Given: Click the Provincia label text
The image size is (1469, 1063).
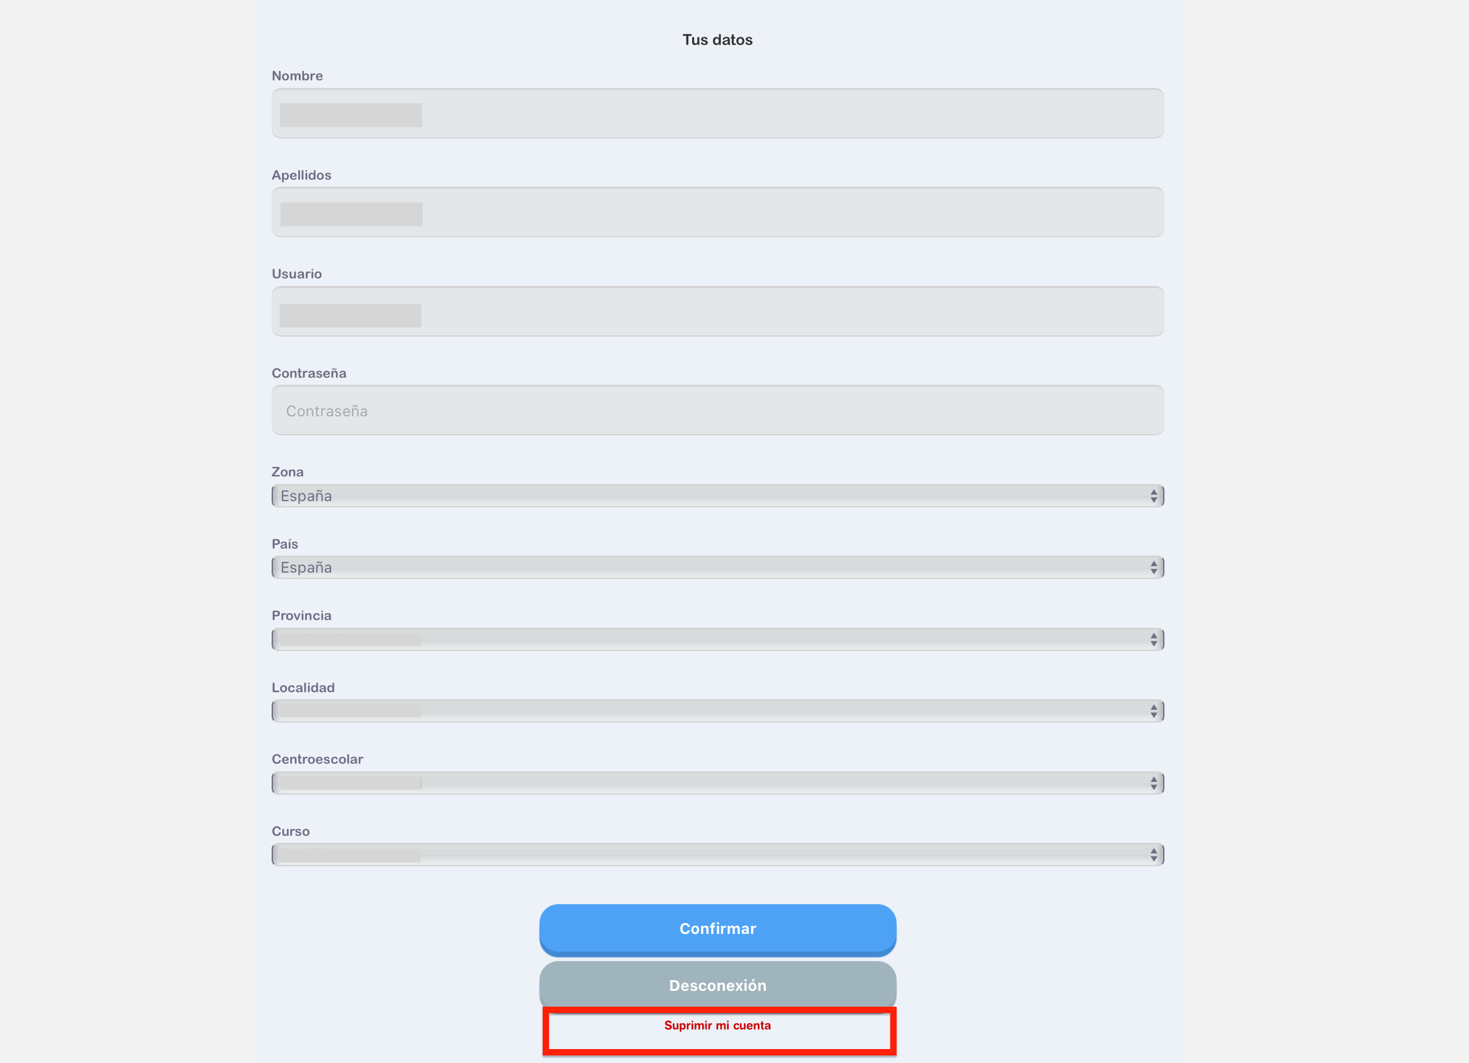Looking at the screenshot, I should pyautogui.click(x=301, y=616).
